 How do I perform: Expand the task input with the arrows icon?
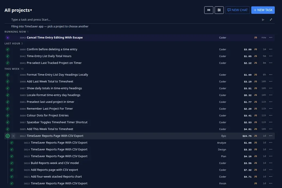(x=271, y=20)
